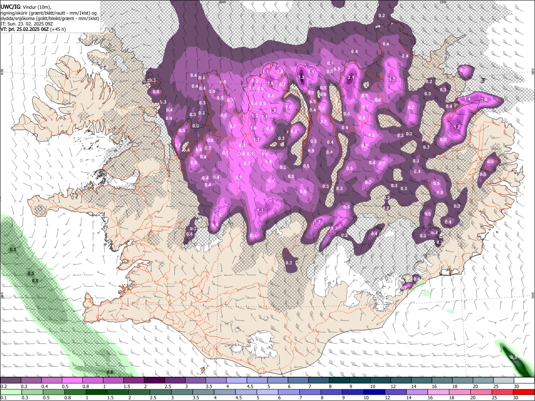Click the 'VT: þri. 25.02.2025 06Z (+45 h)' line

coord(33,29)
